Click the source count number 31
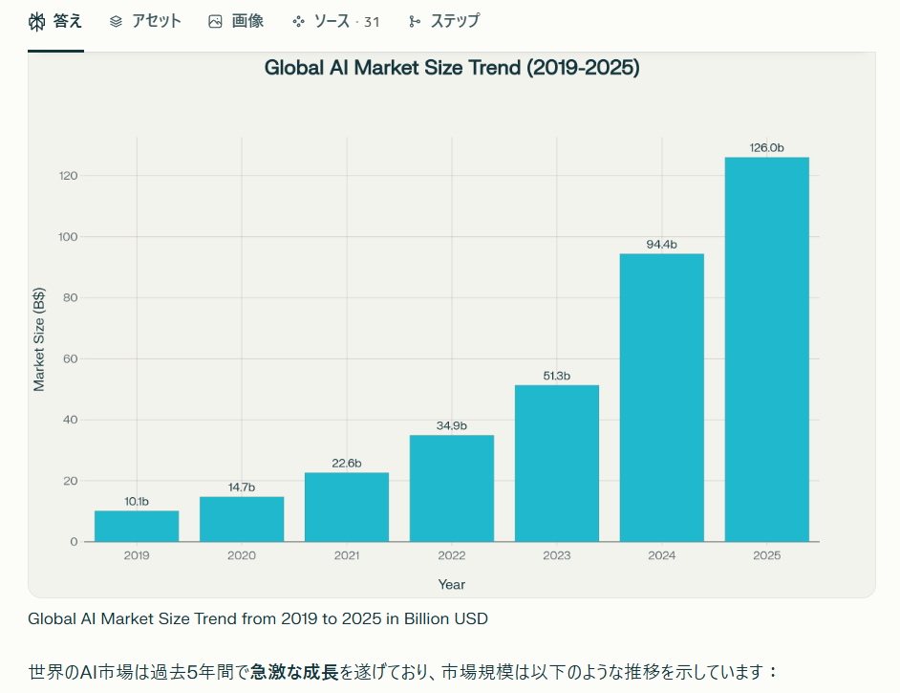900x693 pixels. [x=371, y=22]
